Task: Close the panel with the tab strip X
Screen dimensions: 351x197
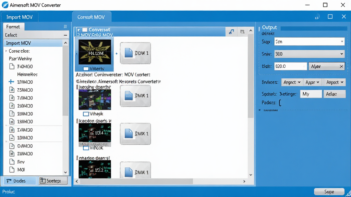Action: pyautogui.click(x=344, y=16)
